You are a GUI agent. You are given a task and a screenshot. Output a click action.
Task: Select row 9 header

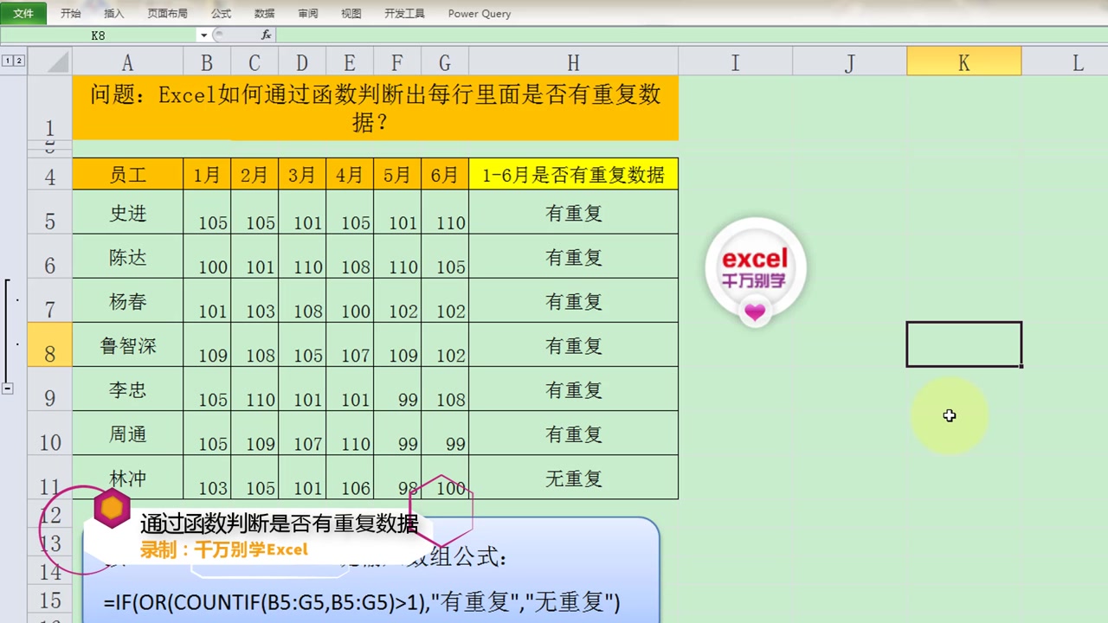(49, 389)
